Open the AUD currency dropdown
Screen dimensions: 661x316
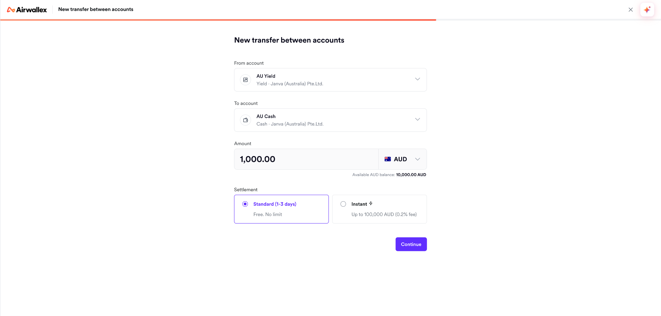click(402, 159)
